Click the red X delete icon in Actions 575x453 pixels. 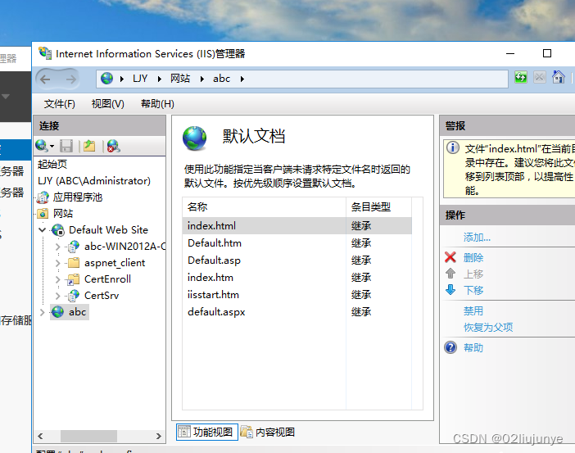coord(450,257)
